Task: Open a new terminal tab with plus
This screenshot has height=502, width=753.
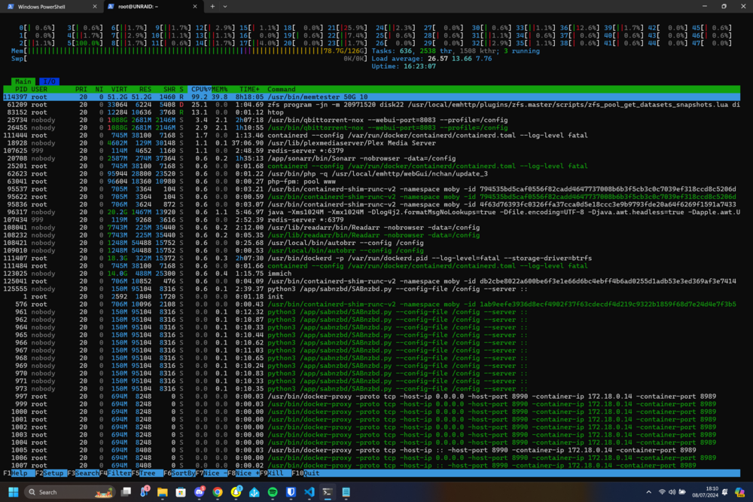Action: click(212, 7)
